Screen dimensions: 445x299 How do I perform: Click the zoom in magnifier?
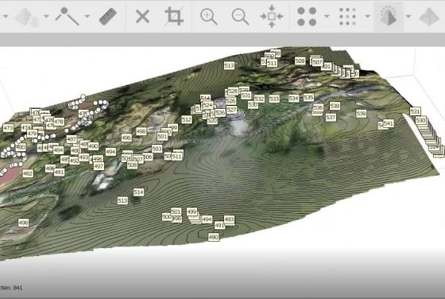tap(208, 17)
